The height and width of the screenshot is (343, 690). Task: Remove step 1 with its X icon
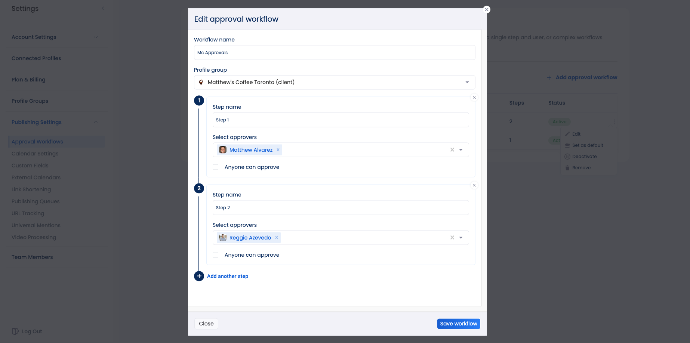(474, 98)
